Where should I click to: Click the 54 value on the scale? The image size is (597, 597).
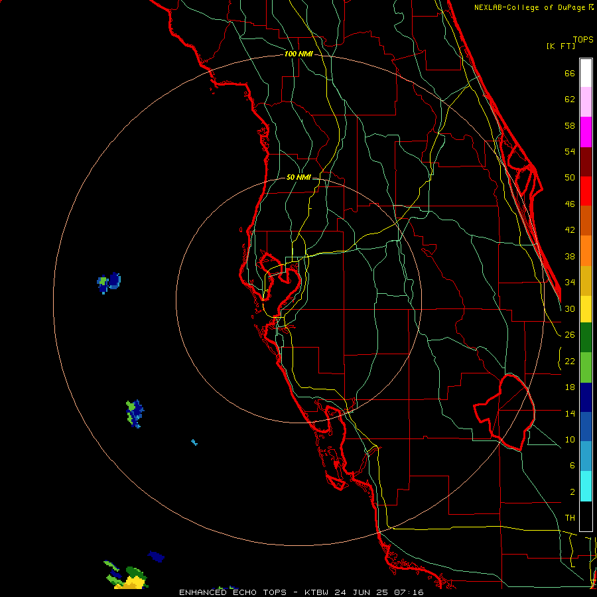(x=570, y=151)
